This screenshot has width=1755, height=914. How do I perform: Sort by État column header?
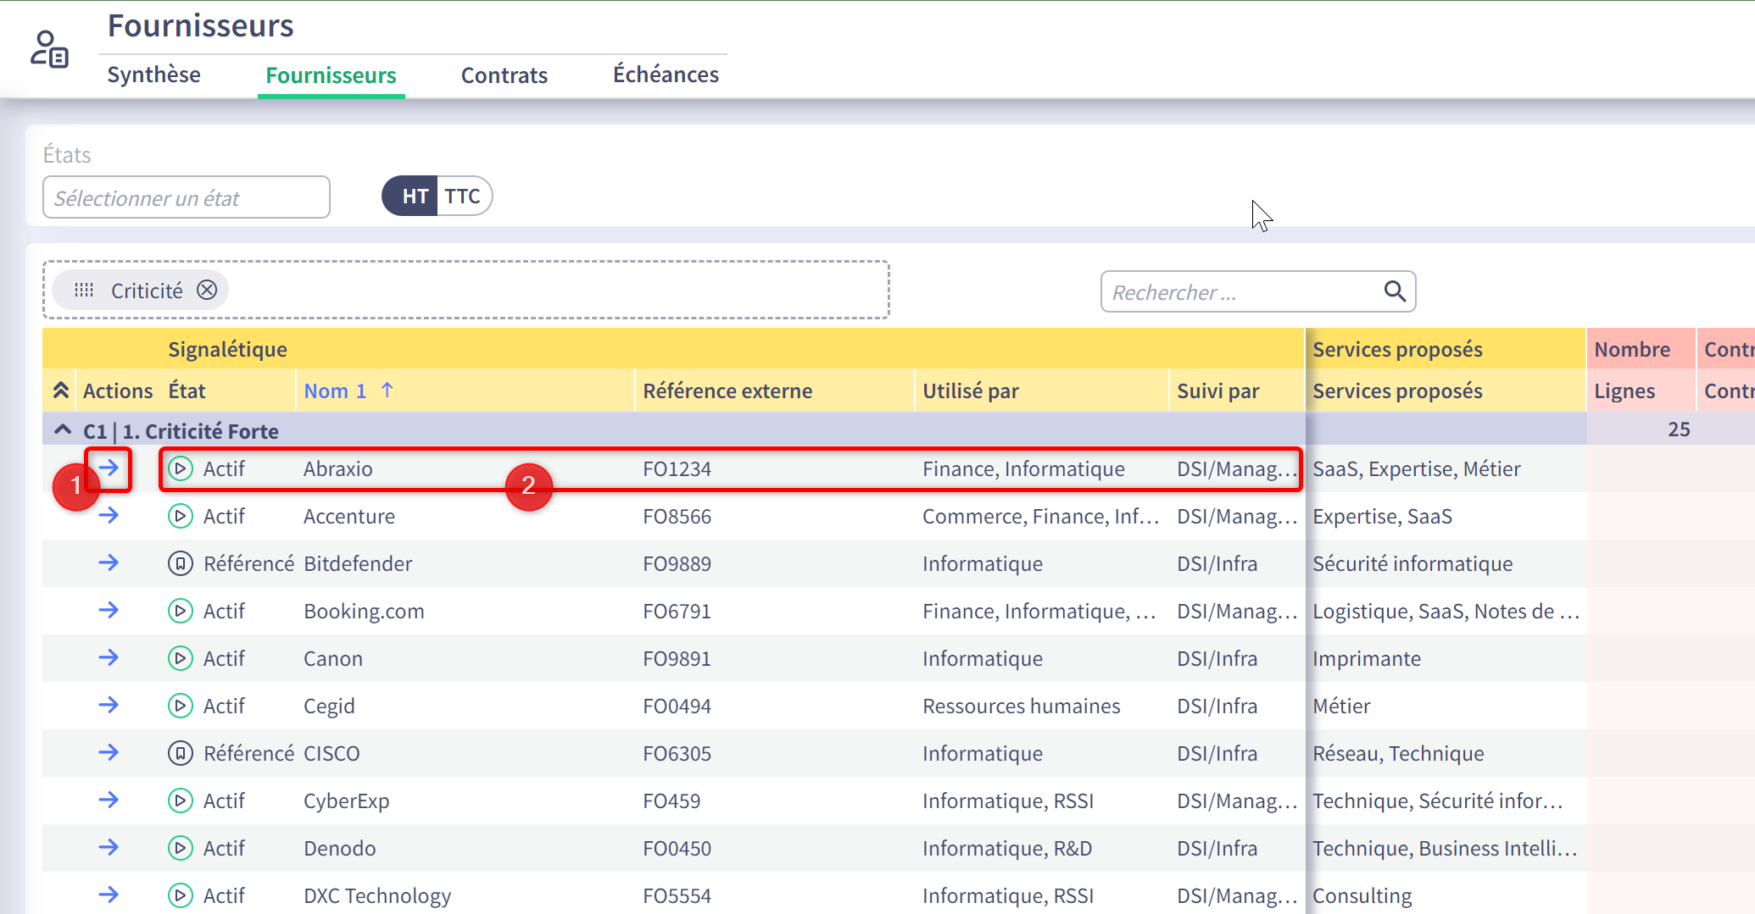(x=187, y=391)
